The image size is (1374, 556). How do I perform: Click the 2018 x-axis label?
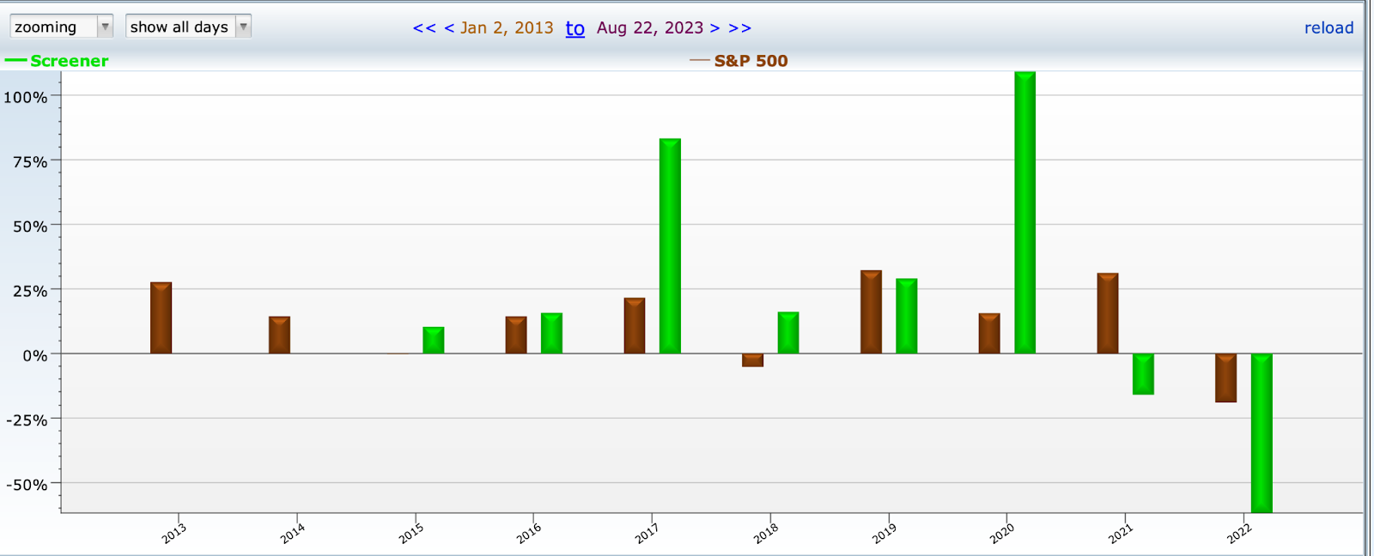[x=765, y=533]
